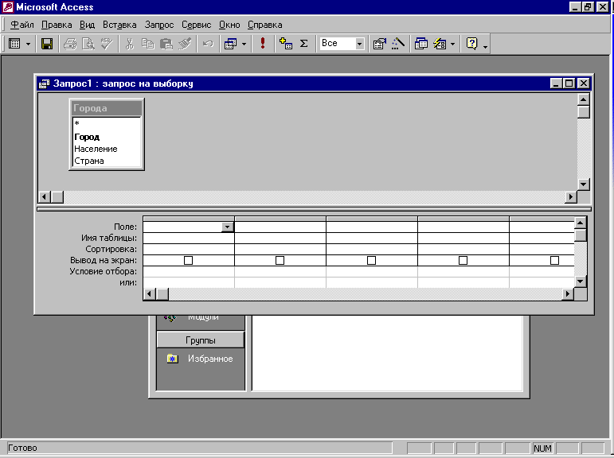This screenshot has height=458, width=614.
Task: Save the query with the floppy icon
Action: (x=47, y=44)
